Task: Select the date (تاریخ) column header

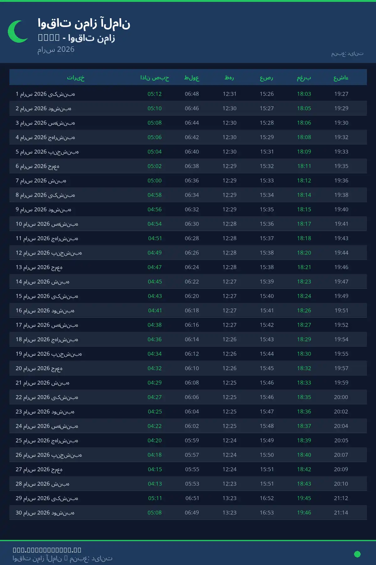Action: tap(76, 78)
